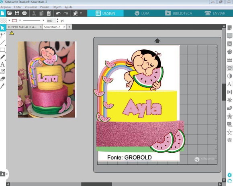The height and width of the screenshot is (186, 233).
Task: Close the TOPPER MAGALI CA... document tab
Action: [41, 27]
